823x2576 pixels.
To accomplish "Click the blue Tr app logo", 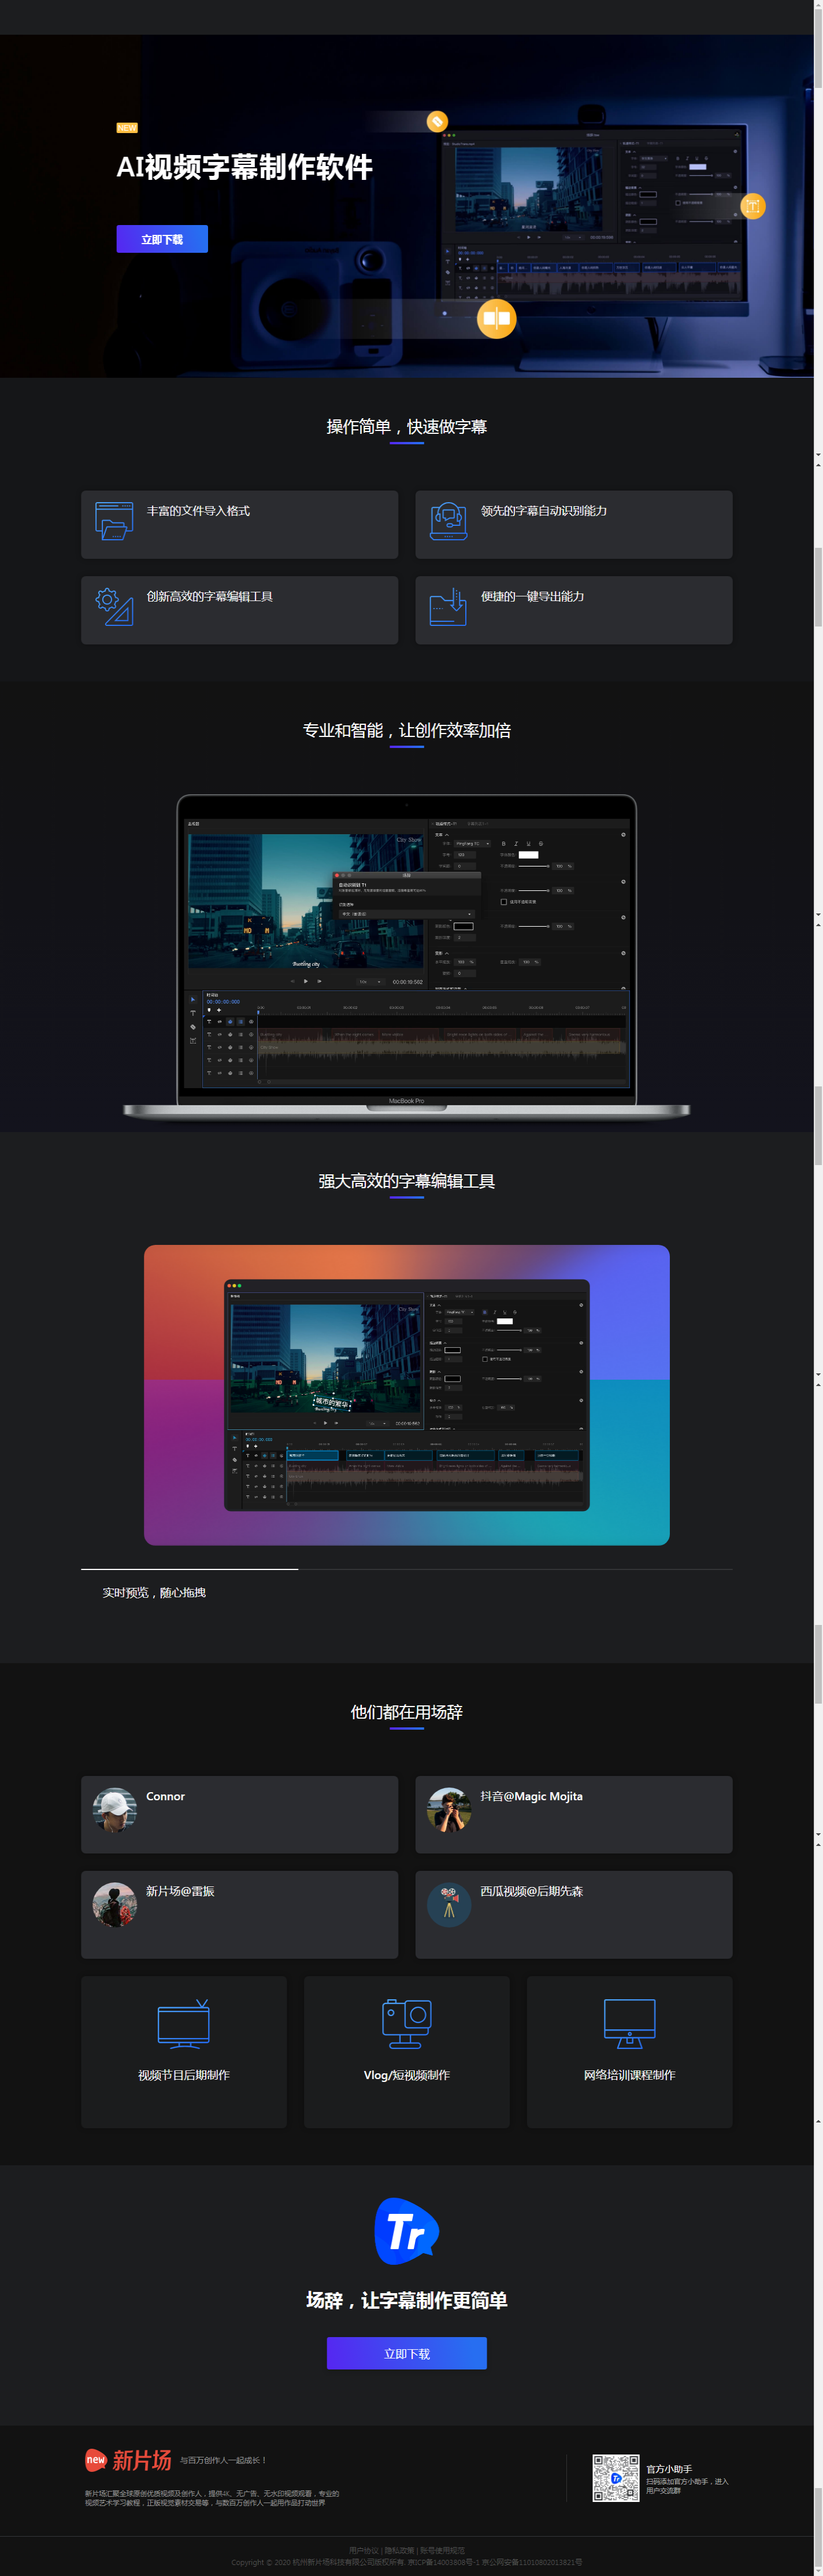I will [406, 2231].
